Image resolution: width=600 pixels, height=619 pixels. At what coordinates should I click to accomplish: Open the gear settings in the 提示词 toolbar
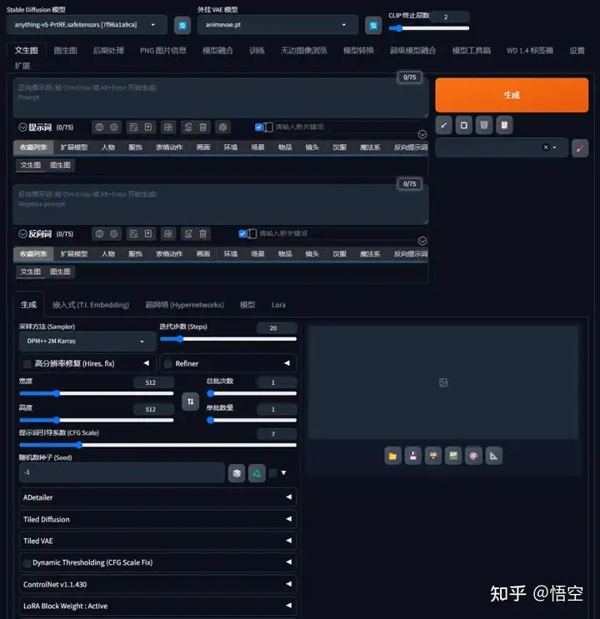pos(114,127)
